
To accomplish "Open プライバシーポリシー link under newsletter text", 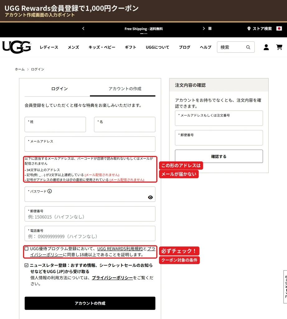I will click(x=112, y=278).
